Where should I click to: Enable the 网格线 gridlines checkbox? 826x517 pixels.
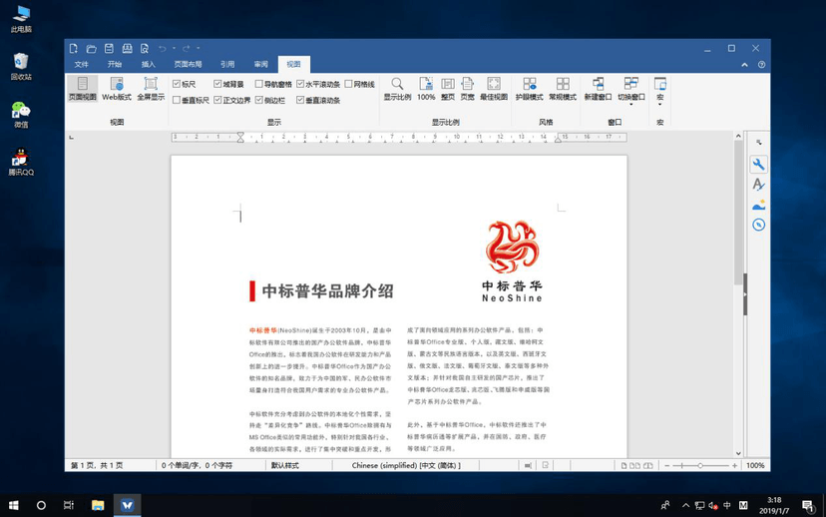tap(348, 84)
